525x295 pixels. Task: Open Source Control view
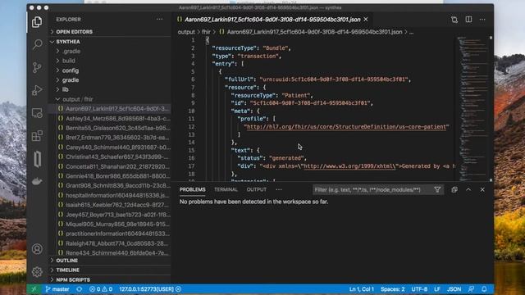point(37,67)
